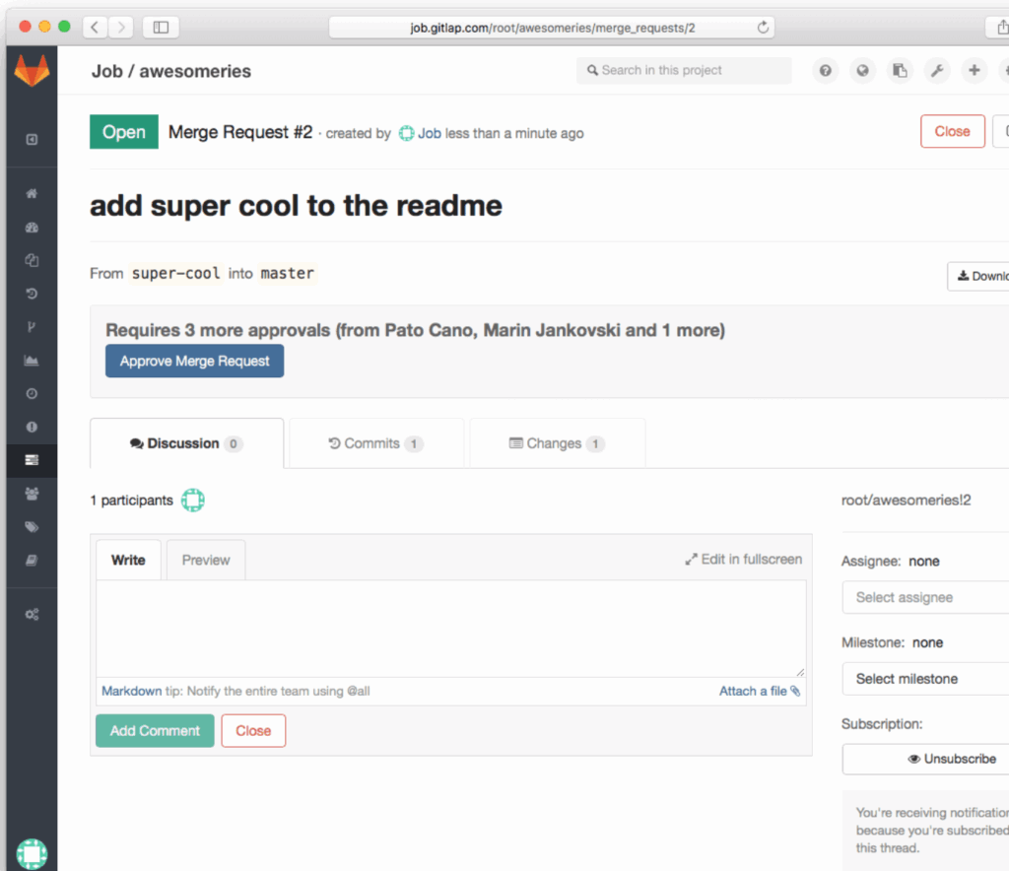Open the Select assignee dropdown
Image resolution: width=1009 pixels, height=871 pixels.
point(926,597)
